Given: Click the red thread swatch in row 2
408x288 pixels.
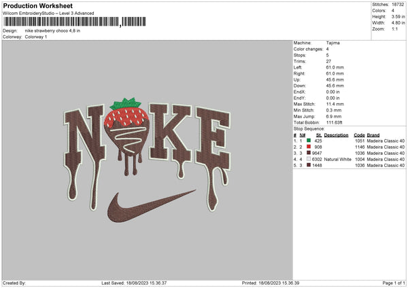Looking at the screenshot, I should 309,147.
